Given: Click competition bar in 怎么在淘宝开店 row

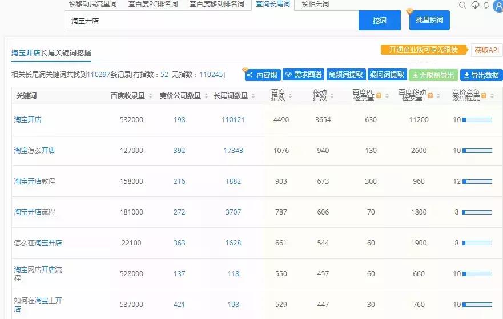Looking at the screenshot, I should pyautogui.click(x=477, y=243).
